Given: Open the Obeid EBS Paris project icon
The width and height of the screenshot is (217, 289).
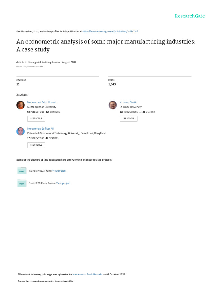Looking at the screenshot, I should [22, 183].
